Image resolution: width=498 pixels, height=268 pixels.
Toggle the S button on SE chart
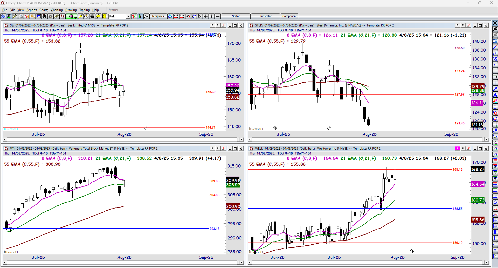pos(212,25)
